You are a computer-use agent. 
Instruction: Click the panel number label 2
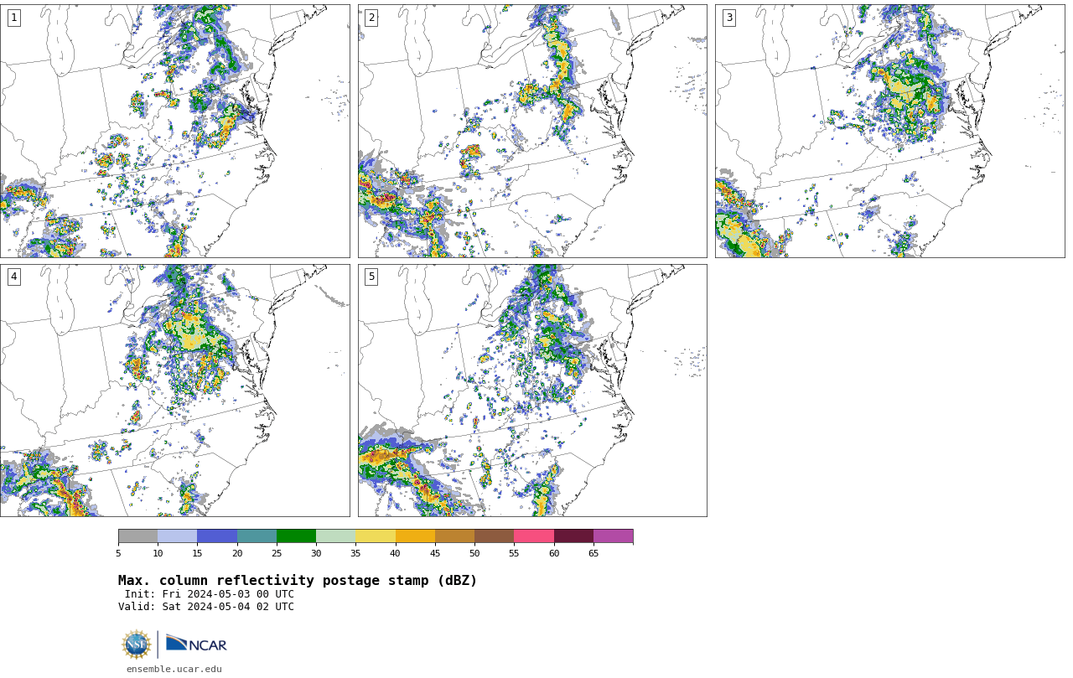point(371,18)
